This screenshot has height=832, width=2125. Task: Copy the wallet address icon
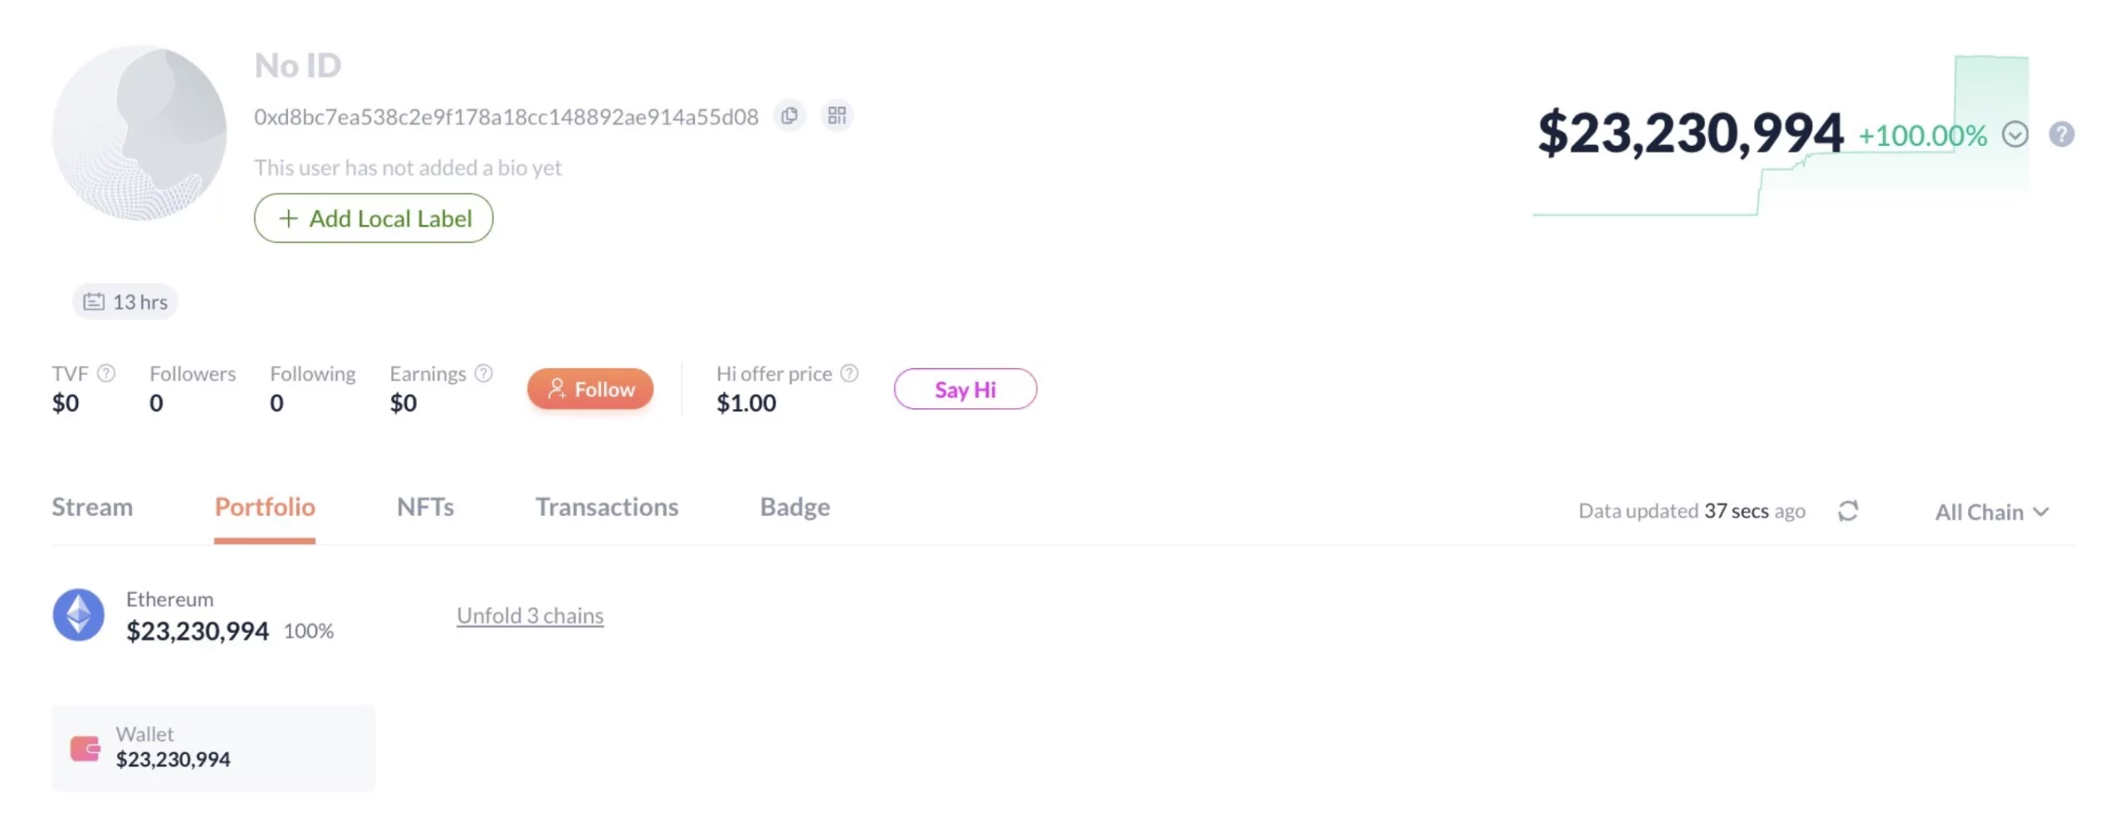pos(789,115)
